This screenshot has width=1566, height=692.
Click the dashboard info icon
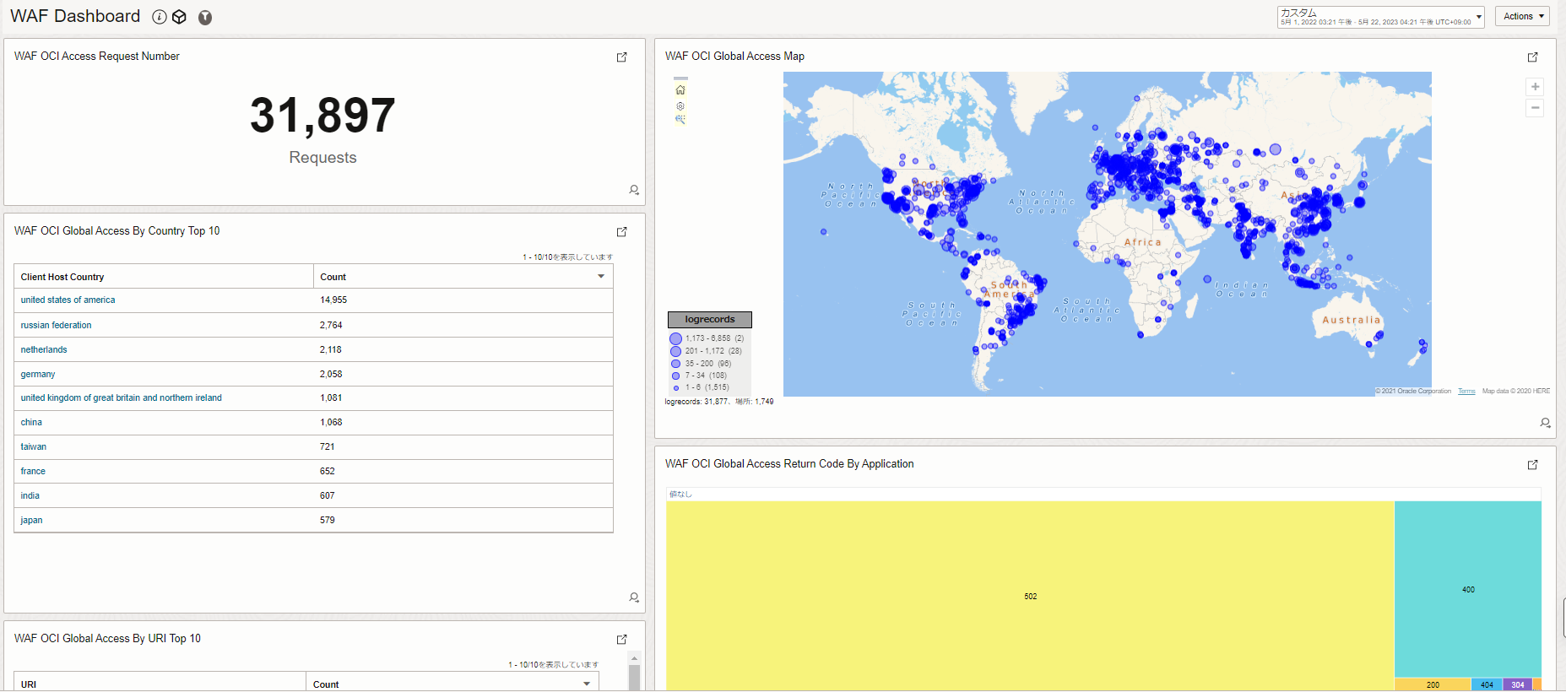(159, 17)
